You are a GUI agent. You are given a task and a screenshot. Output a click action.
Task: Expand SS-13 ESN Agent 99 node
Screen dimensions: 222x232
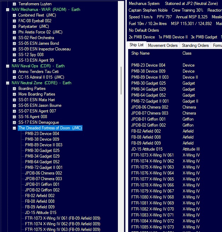pos(14,60)
